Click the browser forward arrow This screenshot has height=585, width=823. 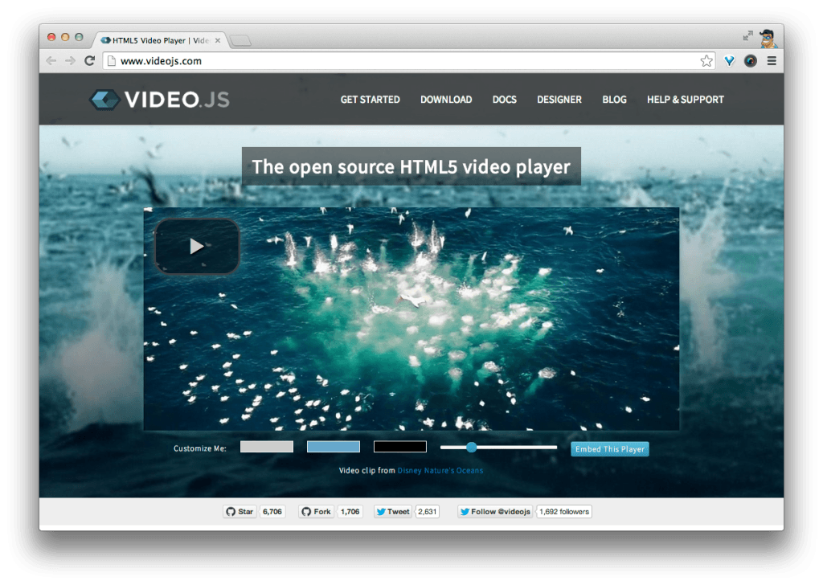click(71, 61)
